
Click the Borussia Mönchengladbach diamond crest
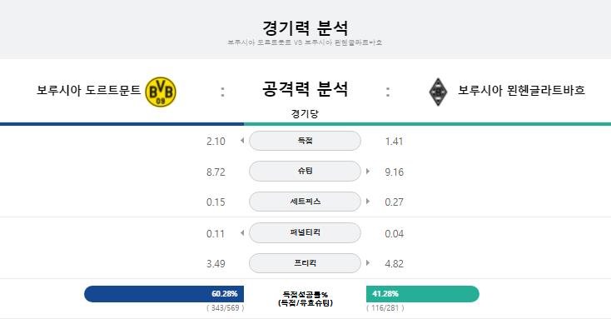(x=439, y=92)
